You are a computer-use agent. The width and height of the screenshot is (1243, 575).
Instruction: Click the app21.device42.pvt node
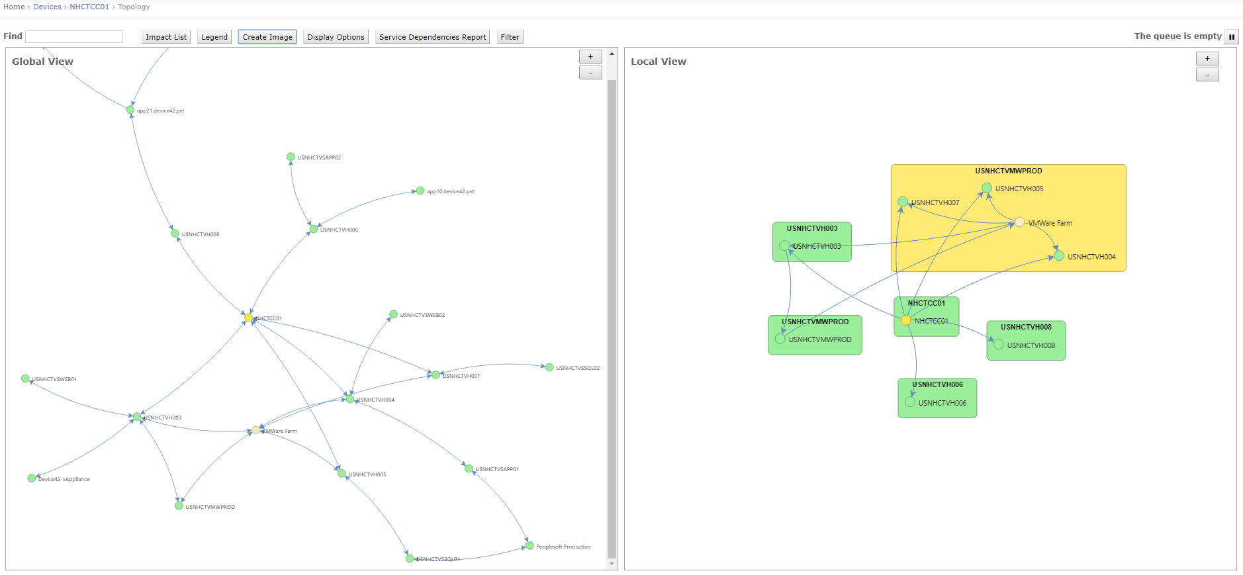pos(130,110)
